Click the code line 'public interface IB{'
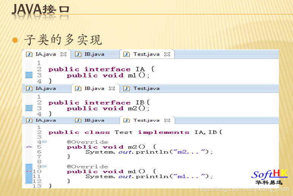Image resolution: width=293 pixels, height=196 pixels. coord(99,103)
